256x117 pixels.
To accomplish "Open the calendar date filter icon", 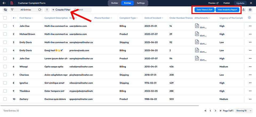I will click(250, 10).
